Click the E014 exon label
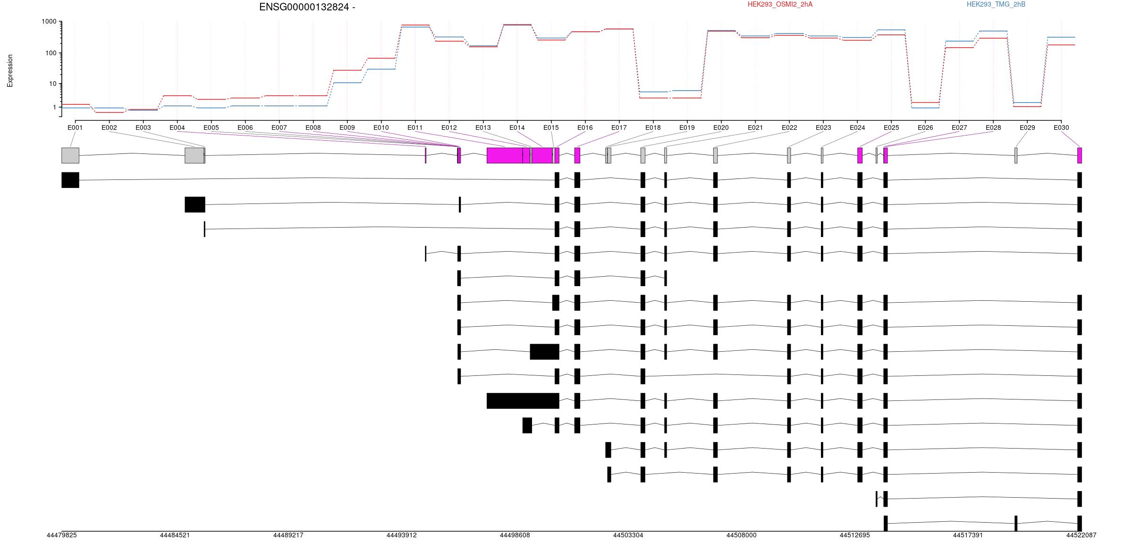Image resolution: width=1133 pixels, height=543 pixels. pos(517,127)
